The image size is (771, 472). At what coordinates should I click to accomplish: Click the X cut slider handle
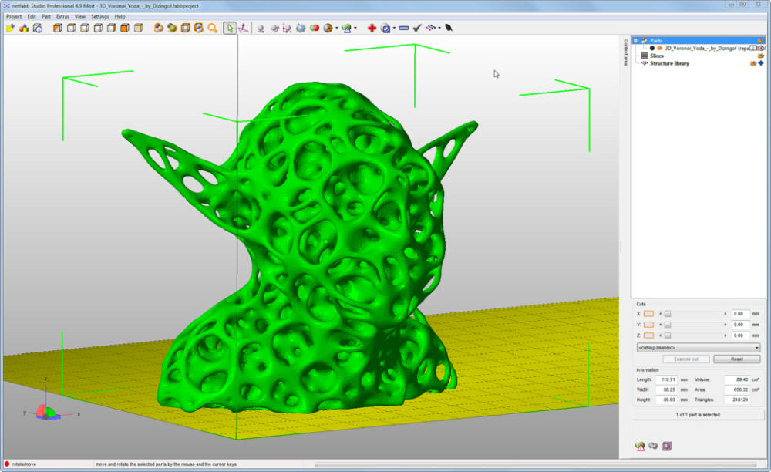(667, 314)
